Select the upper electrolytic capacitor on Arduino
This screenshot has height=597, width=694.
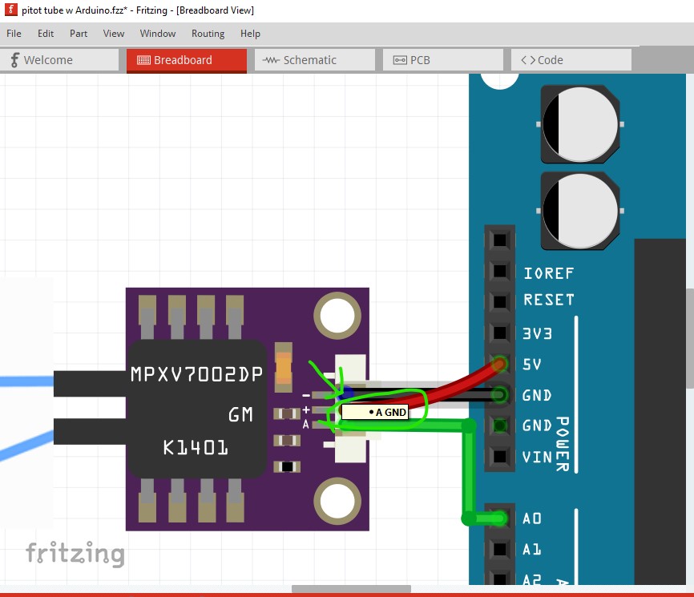pyautogui.click(x=580, y=124)
